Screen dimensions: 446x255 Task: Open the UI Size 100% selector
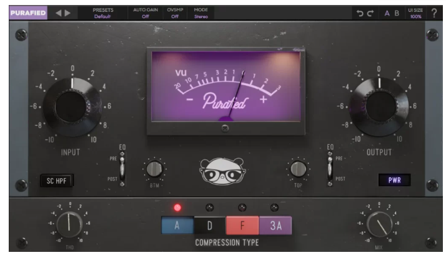click(x=415, y=13)
